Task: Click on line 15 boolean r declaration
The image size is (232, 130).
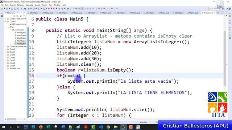Action: coord(95,70)
